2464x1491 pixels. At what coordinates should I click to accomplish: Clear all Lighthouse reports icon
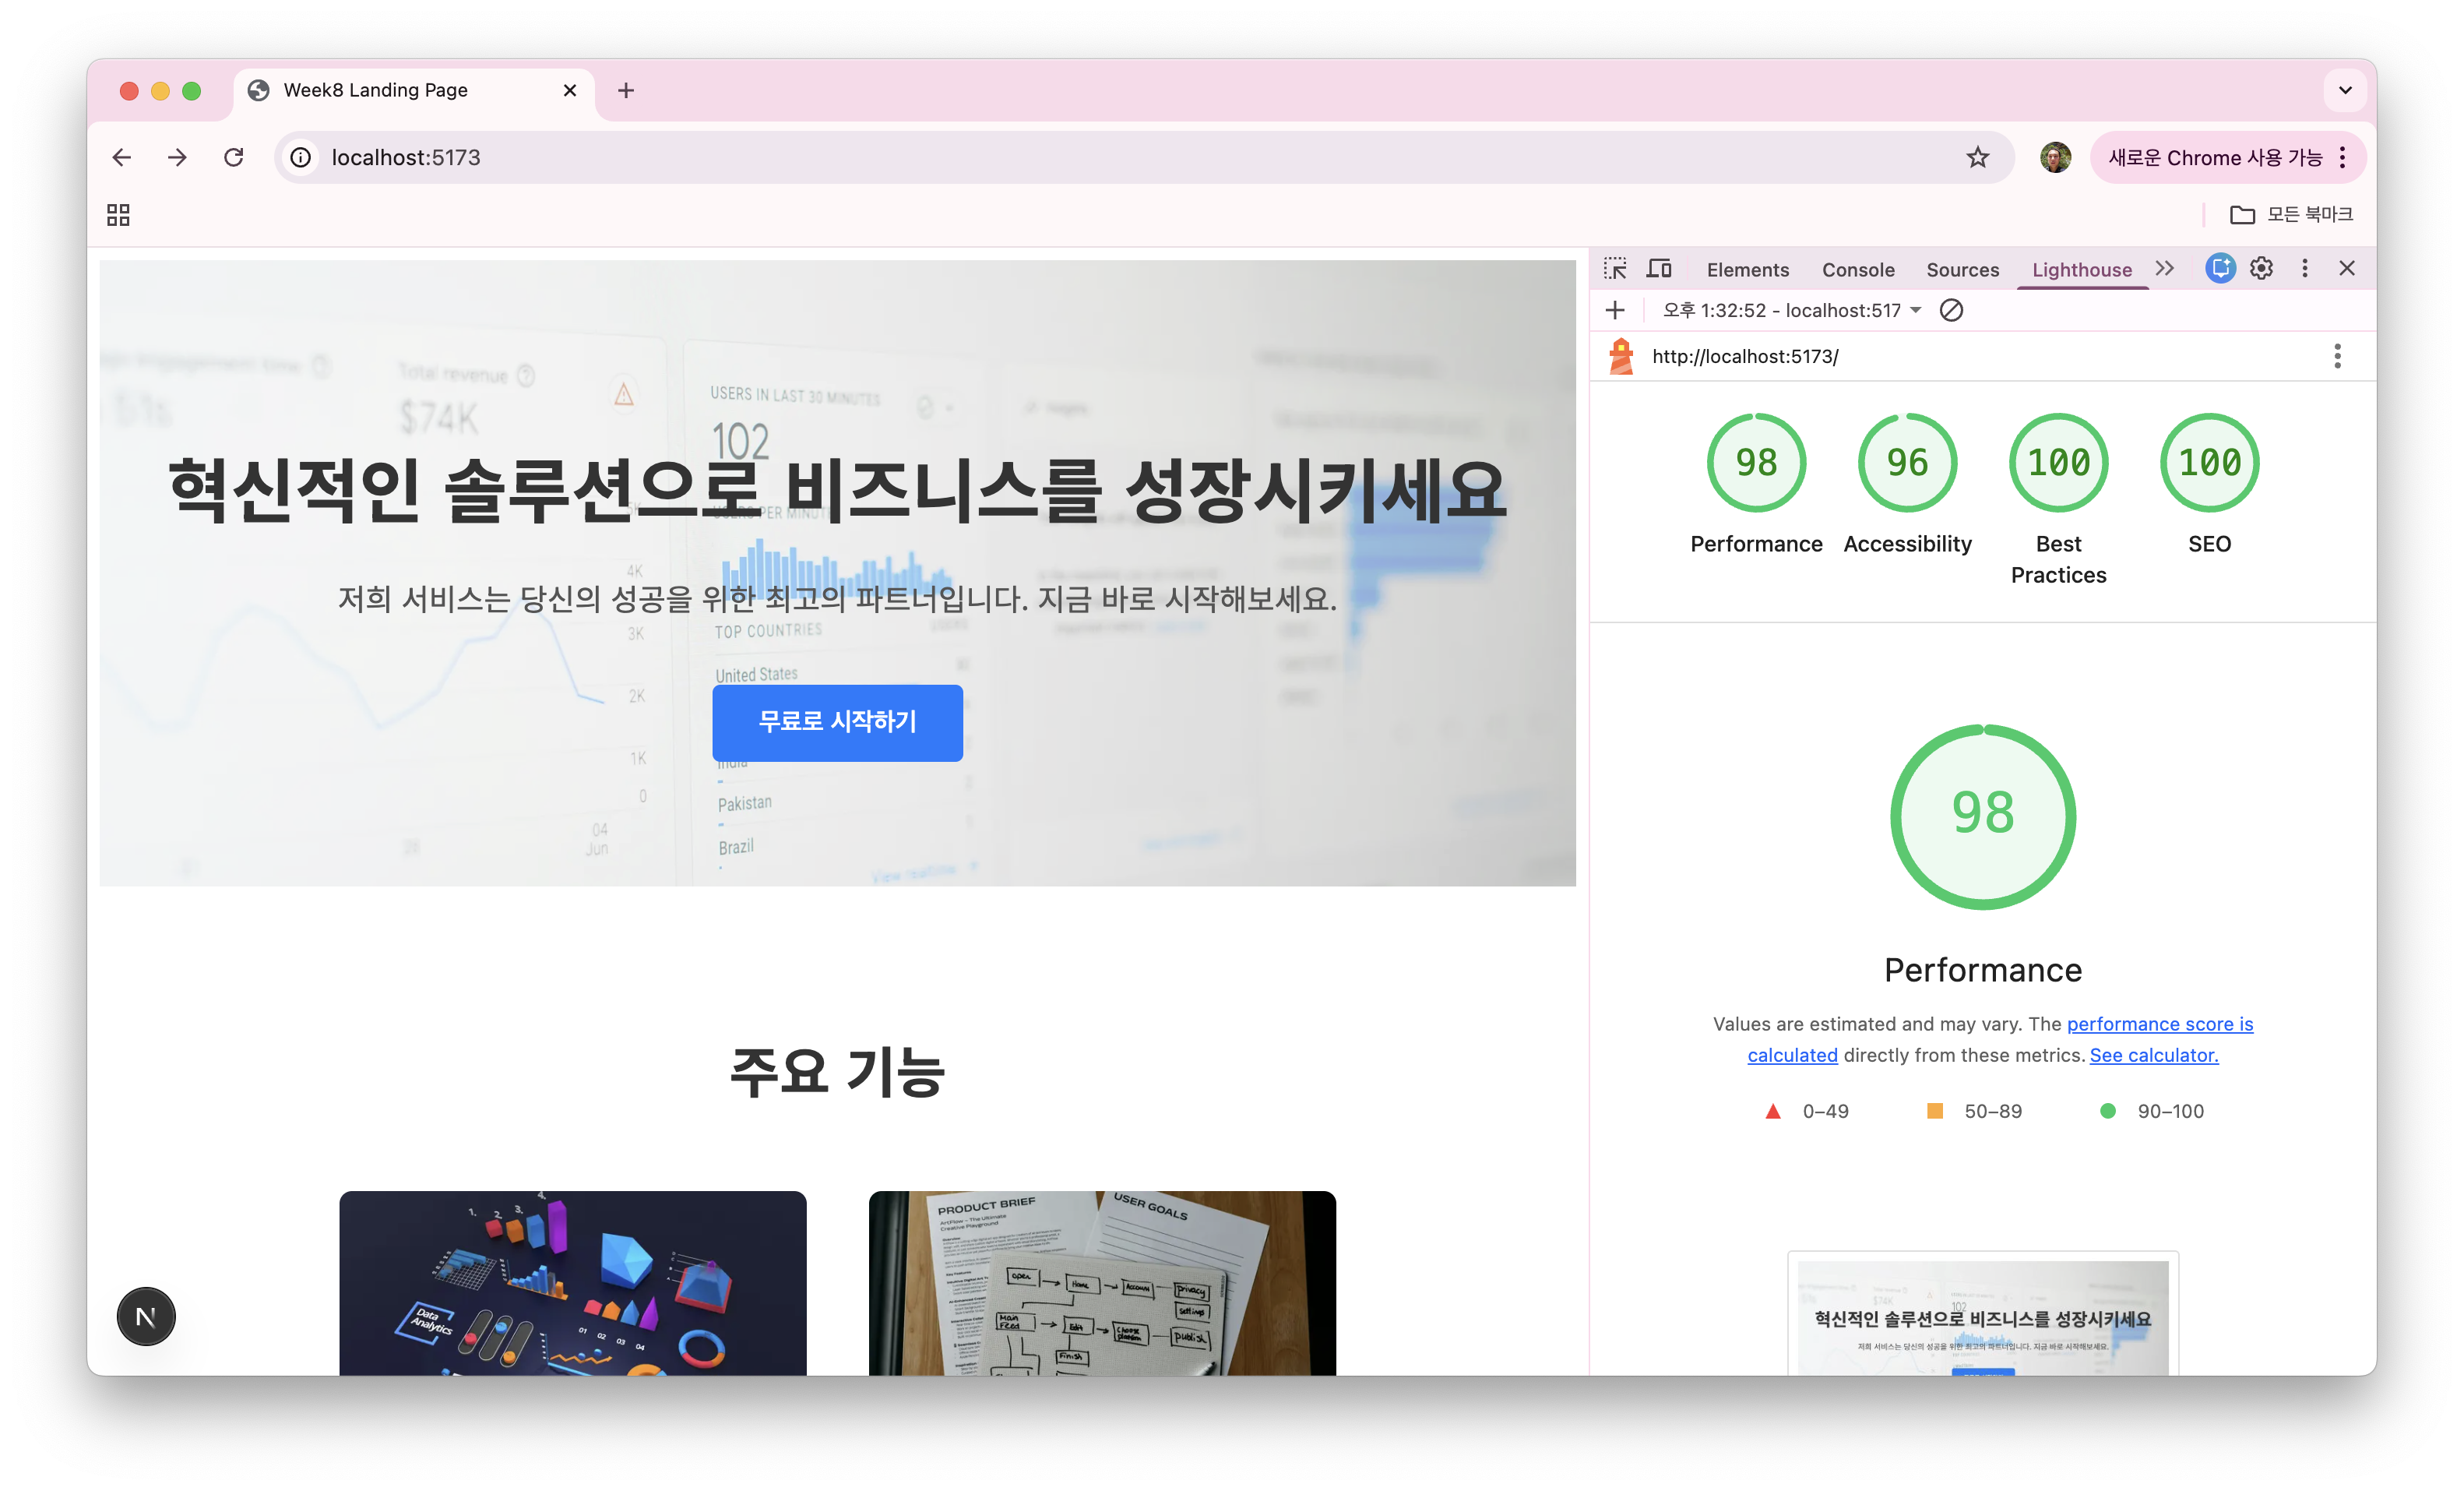pyautogui.click(x=1951, y=310)
